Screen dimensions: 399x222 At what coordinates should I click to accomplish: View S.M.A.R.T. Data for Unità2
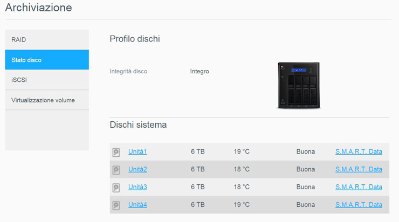(359, 170)
